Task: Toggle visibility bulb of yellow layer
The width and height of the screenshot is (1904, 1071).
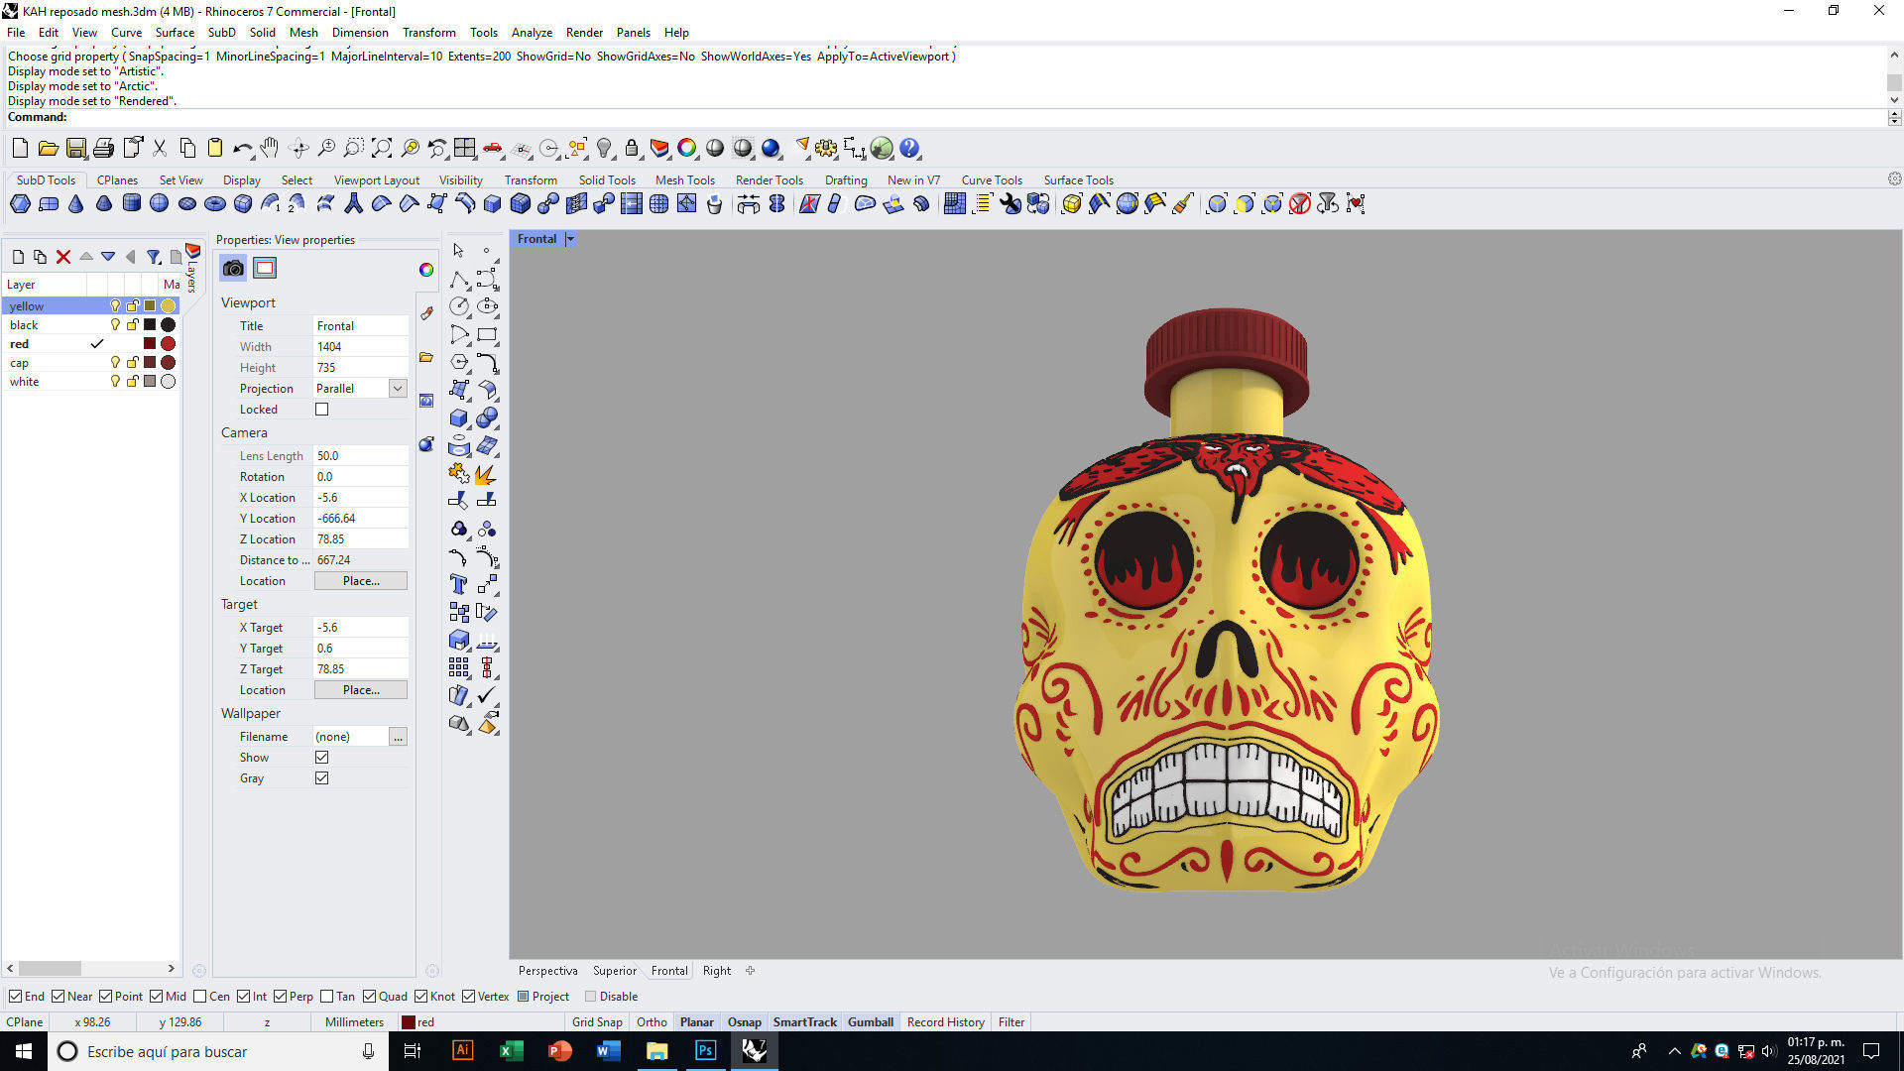Action: click(115, 306)
